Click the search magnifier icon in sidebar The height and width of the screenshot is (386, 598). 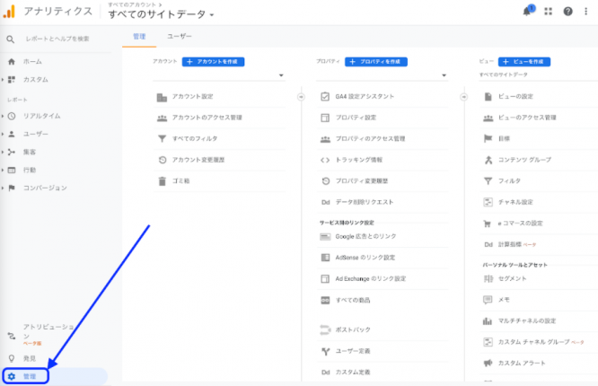pyautogui.click(x=11, y=39)
